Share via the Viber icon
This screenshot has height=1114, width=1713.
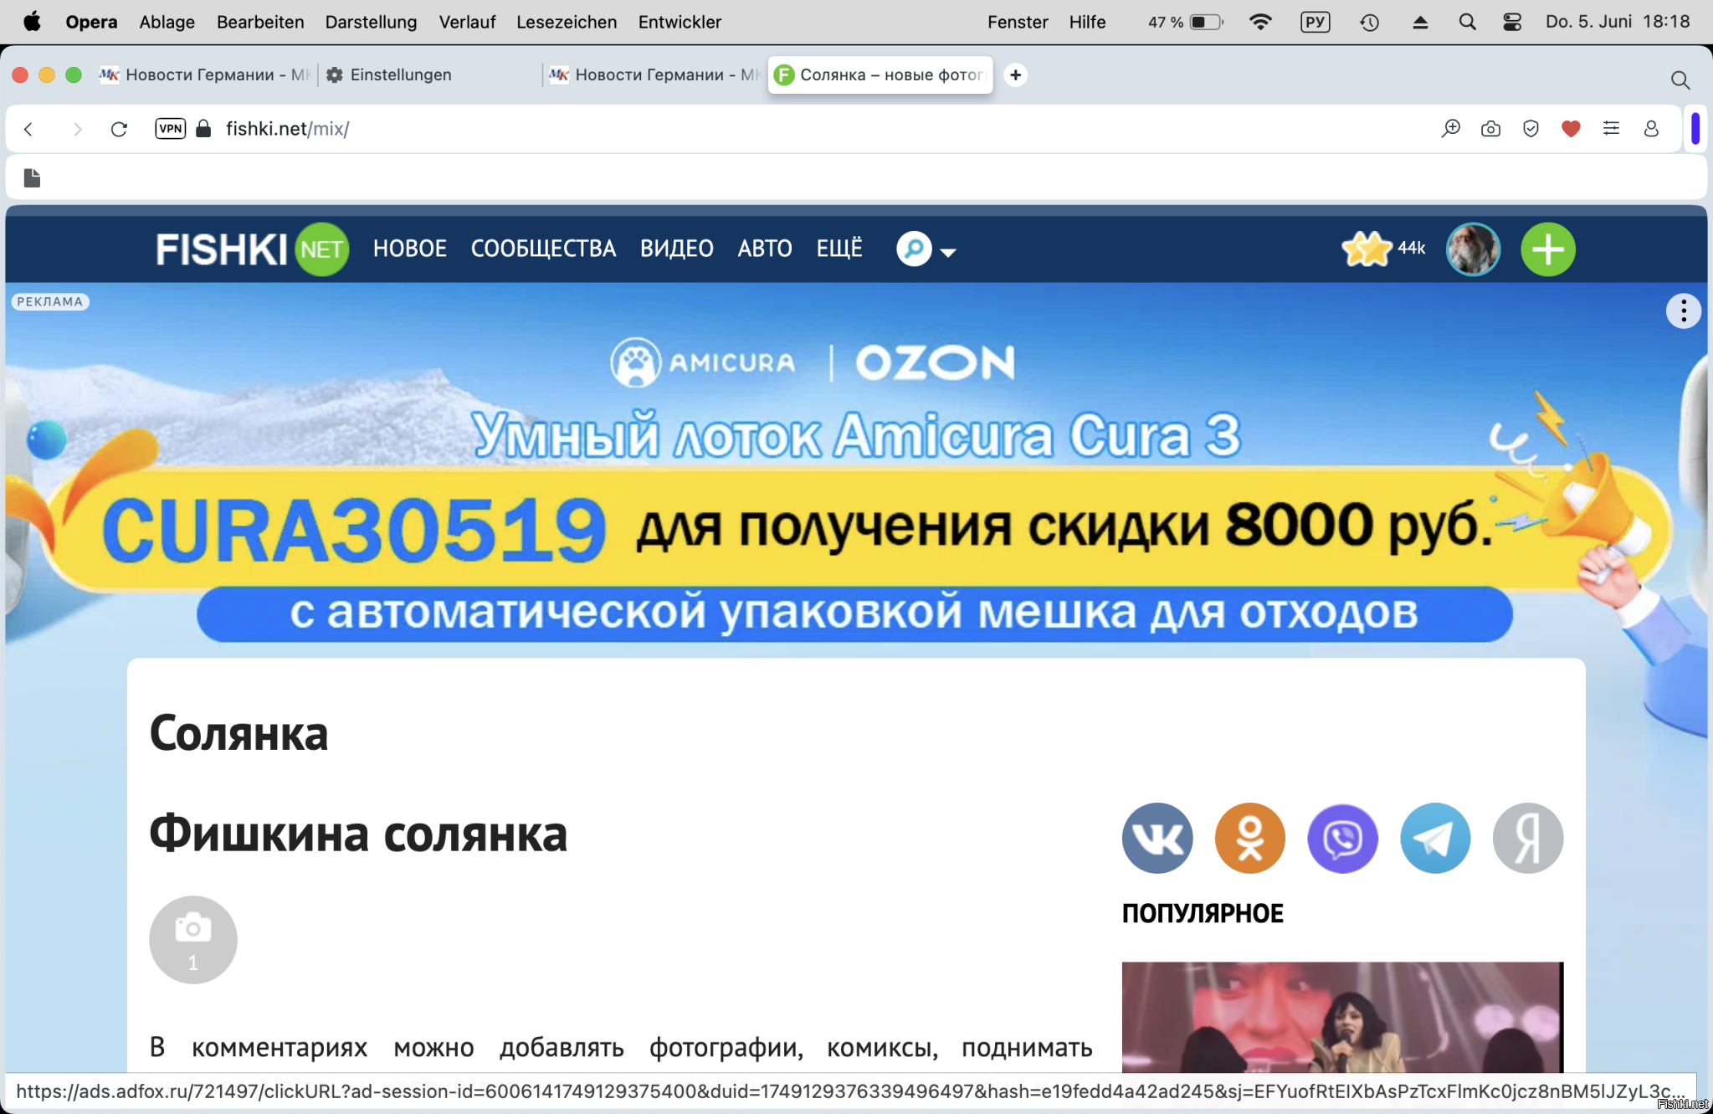tap(1342, 838)
